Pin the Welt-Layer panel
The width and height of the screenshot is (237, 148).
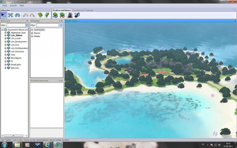(x=27, y=21)
